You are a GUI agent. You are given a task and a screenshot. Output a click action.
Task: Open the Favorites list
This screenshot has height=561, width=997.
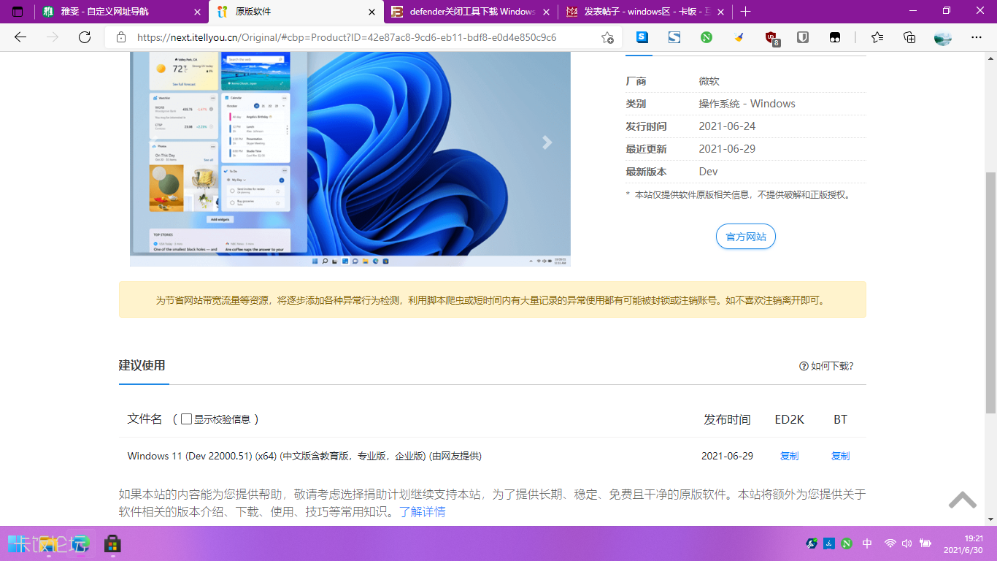pos(877,37)
